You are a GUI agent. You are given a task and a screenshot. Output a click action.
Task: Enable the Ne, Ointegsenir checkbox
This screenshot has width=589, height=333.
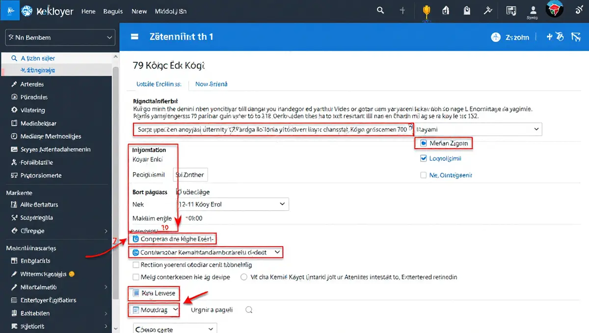click(424, 175)
